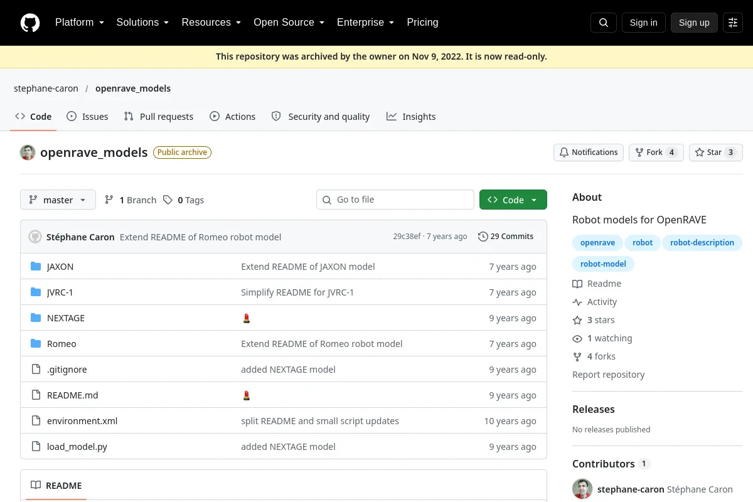Viewport: 753px width, 502px height.
Task: Open the search magnifier icon button
Action: [x=604, y=23]
